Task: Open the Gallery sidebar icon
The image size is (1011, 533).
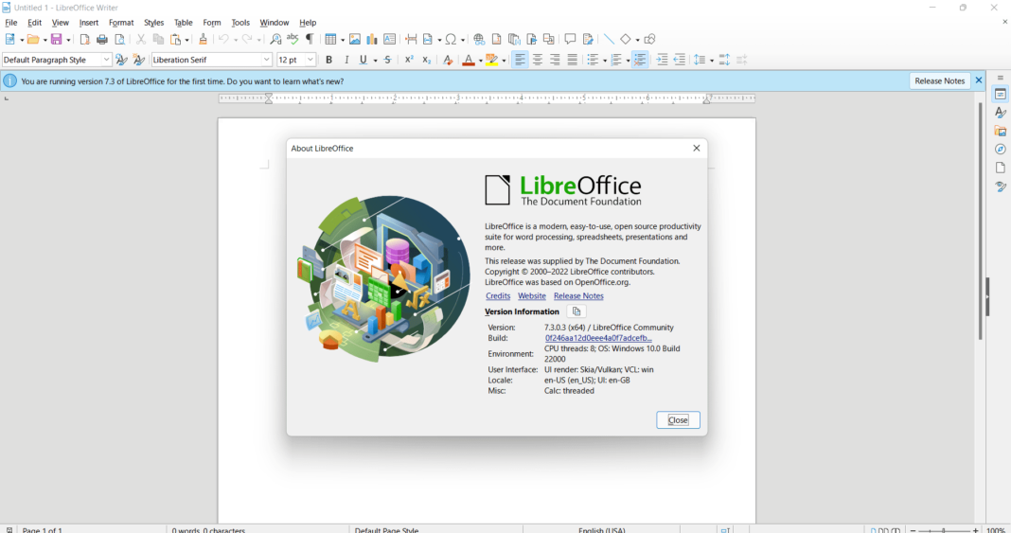Action: pyautogui.click(x=1000, y=131)
